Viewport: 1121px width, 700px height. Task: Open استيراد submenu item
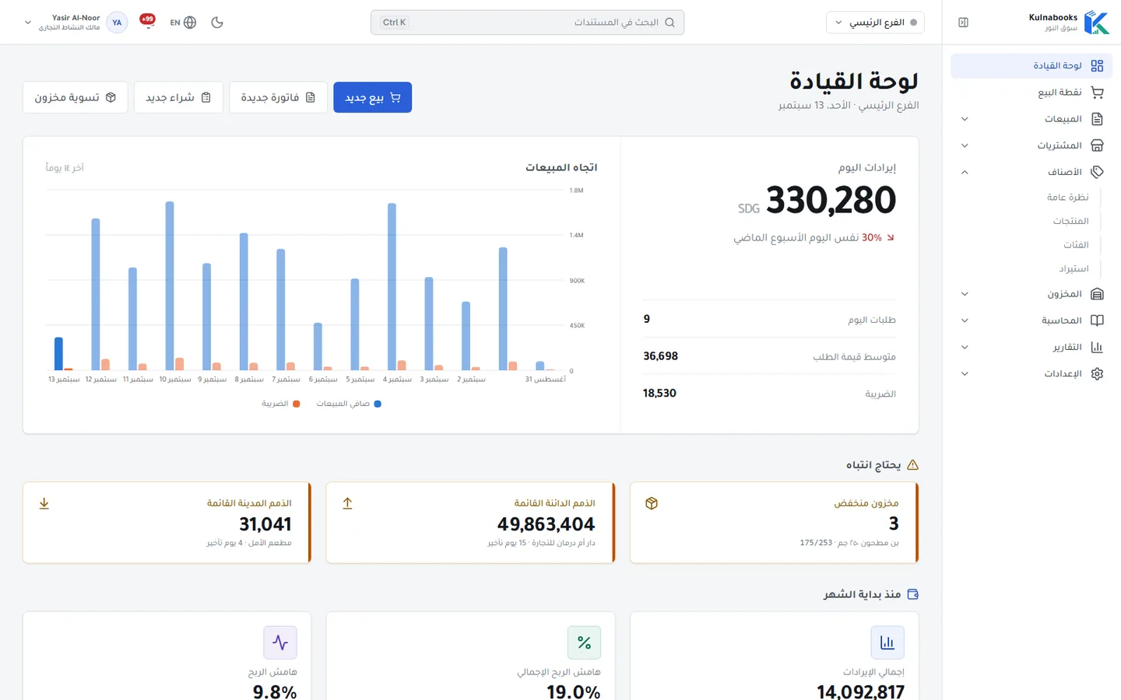click(1074, 269)
